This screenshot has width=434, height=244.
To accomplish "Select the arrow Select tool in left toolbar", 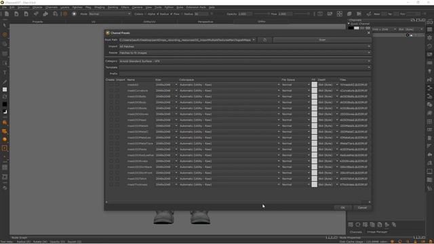I will click(5, 26).
